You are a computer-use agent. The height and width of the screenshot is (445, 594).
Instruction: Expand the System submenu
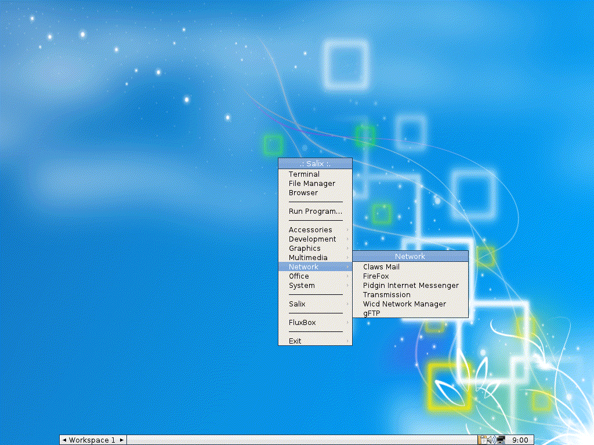tap(315, 285)
